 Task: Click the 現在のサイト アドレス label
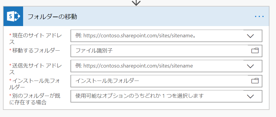pos(35,39)
